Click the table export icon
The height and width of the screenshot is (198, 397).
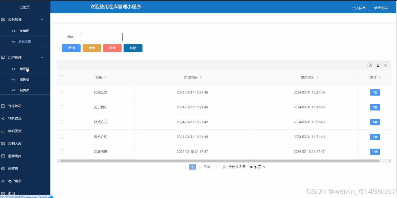[378, 65]
